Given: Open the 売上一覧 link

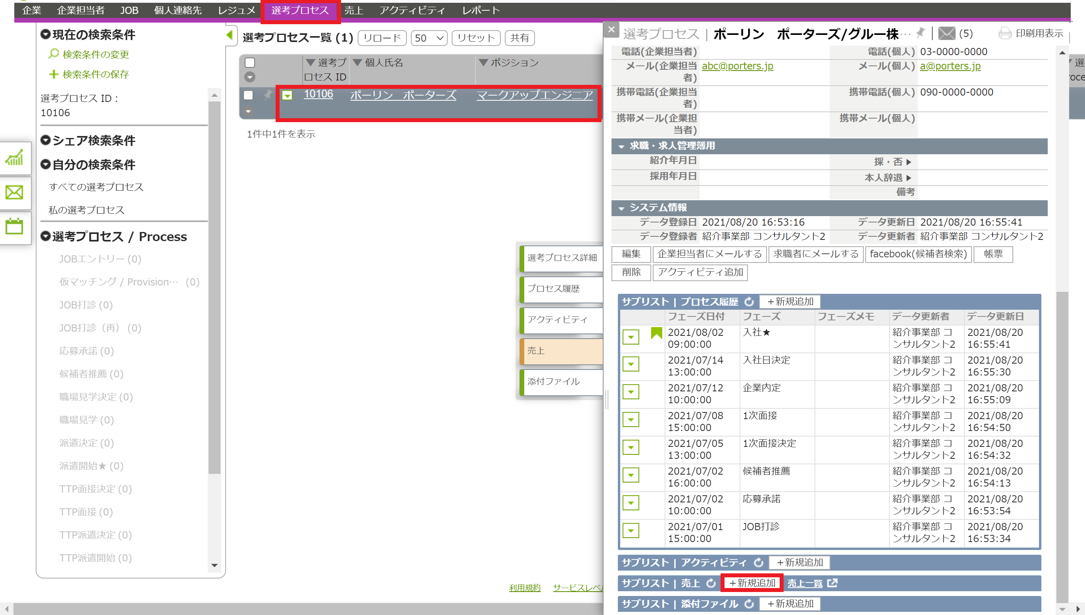Looking at the screenshot, I should [x=805, y=583].
